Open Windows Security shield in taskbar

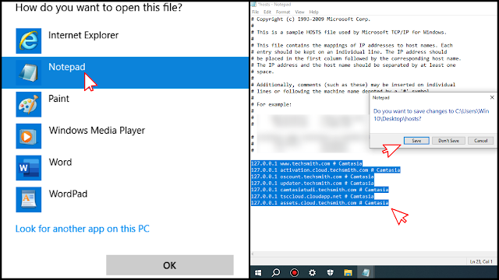[x=330, y=273]
